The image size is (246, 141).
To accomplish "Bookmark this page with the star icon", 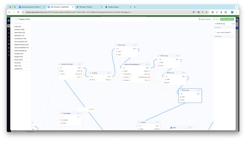I will pyautogui.click(x=207, y=12).
